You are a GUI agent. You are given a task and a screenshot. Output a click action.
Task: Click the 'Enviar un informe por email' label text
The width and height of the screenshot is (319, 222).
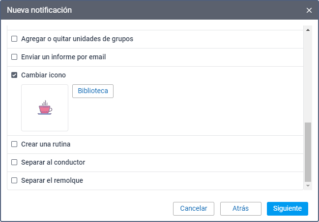63,57
